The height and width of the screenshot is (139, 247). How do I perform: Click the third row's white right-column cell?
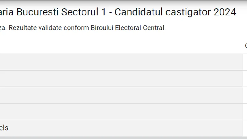point(245,95)
